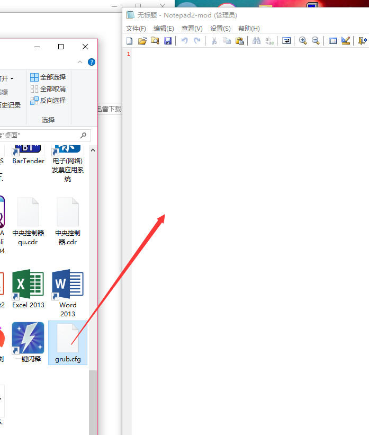Viewport: 369px width, 435px height.
Task: Select the 中央控制器qu.cdr file
Action: (x=28, y=221)
